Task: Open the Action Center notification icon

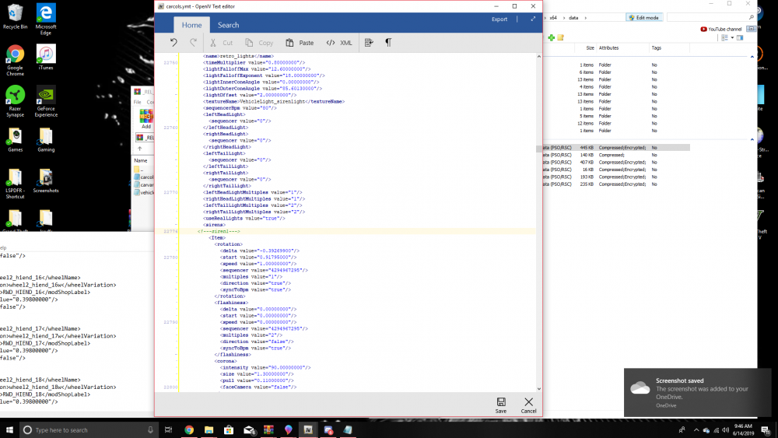Action: 766,430
